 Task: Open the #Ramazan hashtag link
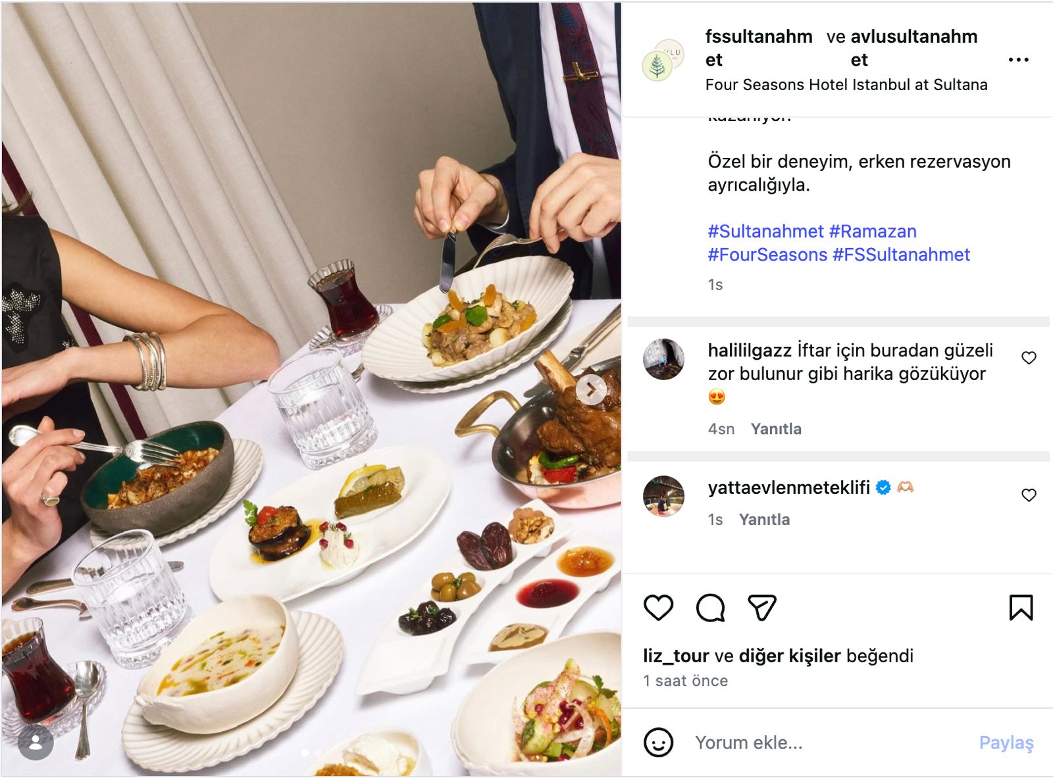[x=873, y=231]
